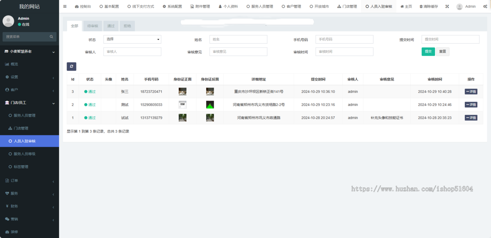491x238 pixels.
Task: Open 服务人员等级 in the sidebar
Action: tap(29, 154)
